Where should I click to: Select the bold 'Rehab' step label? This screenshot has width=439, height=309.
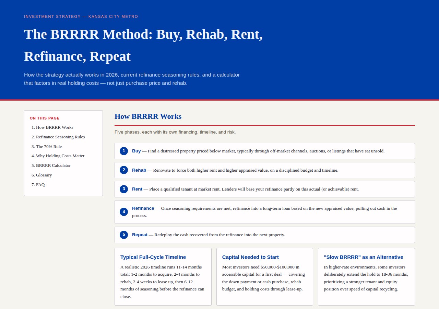coord(139,170)
